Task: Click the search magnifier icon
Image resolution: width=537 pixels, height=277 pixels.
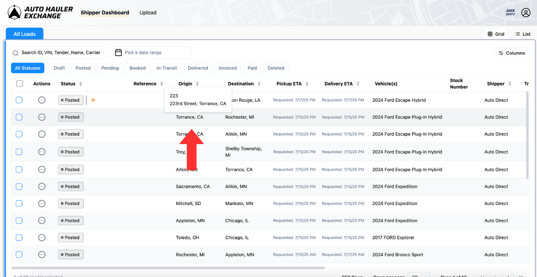Action: [15, 53]
